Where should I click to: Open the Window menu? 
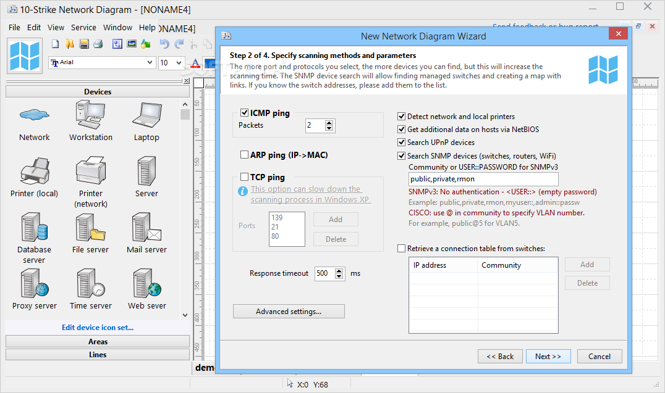[x=117, y=28]
